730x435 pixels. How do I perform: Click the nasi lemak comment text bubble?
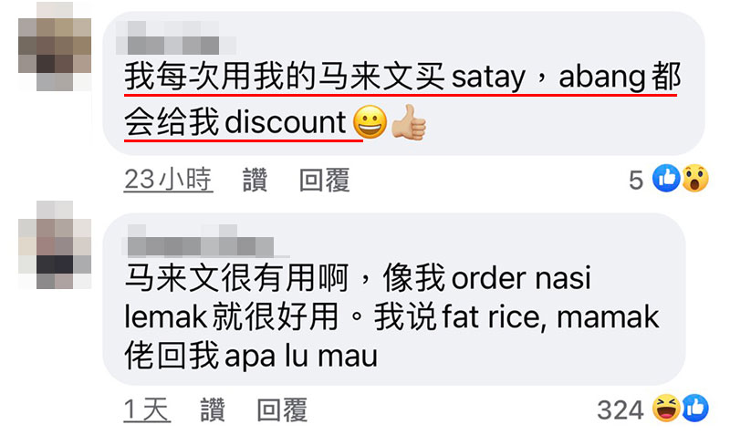(x=394, y=299)
